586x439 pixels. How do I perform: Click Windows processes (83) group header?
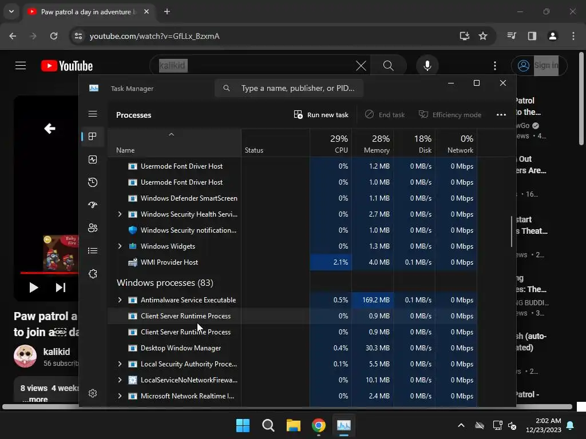[x=165, y=283]
